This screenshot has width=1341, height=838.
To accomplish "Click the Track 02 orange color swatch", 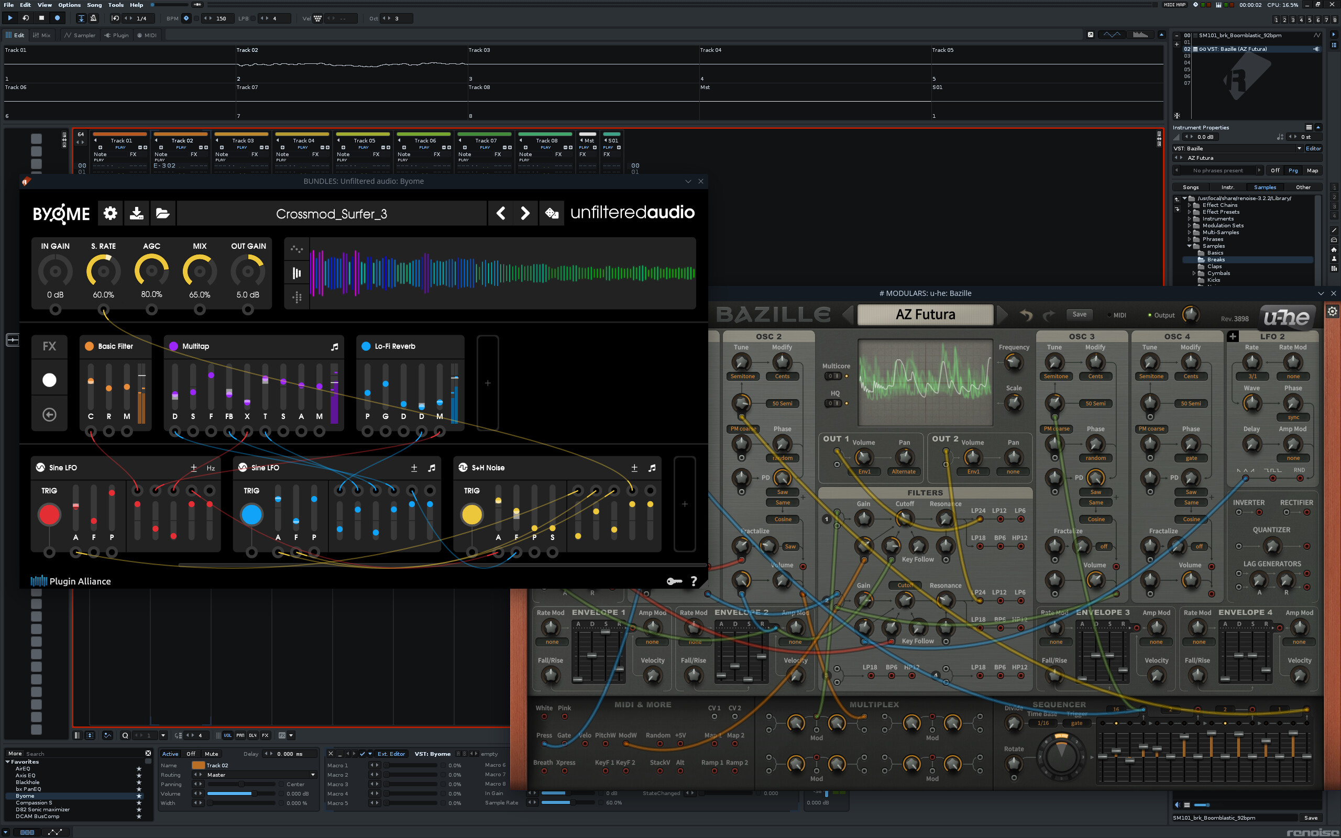I will [198, 765].
